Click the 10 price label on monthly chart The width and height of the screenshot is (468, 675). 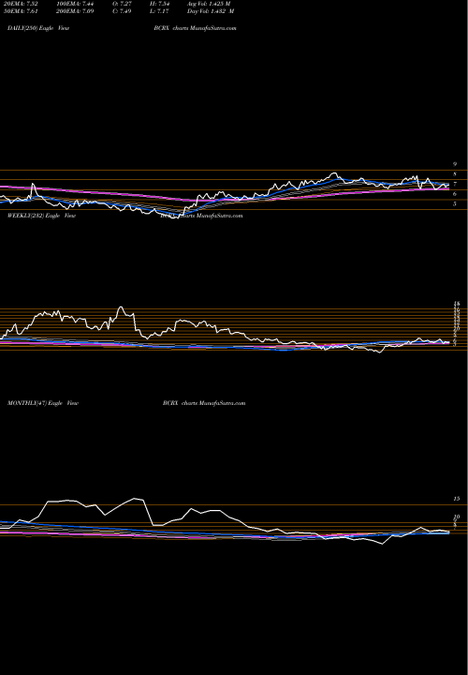point(457,517)
